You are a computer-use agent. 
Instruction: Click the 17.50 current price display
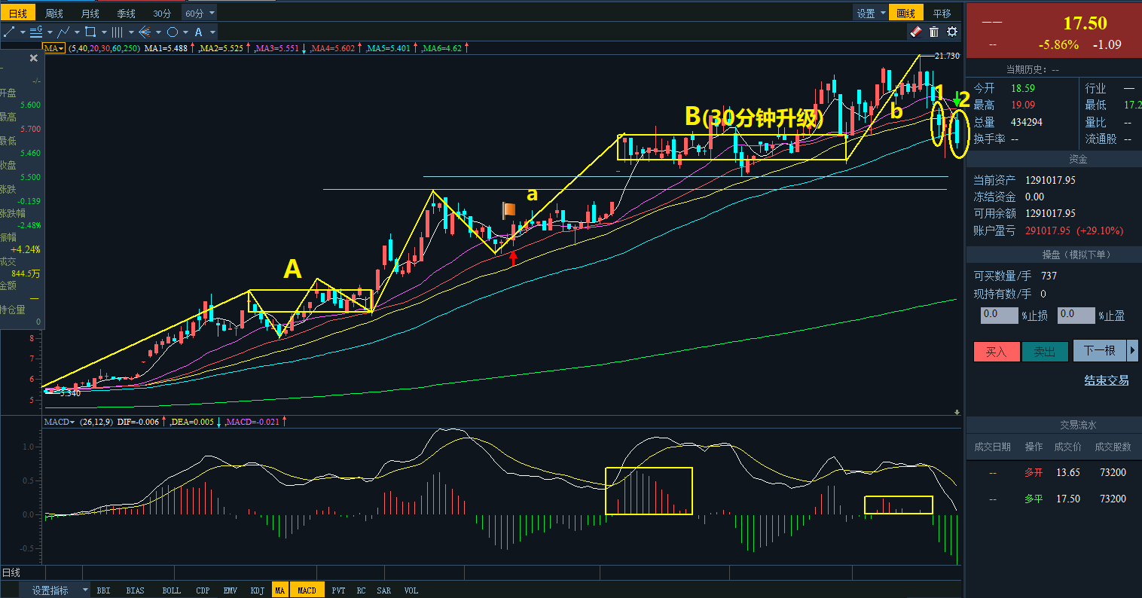[x=1085, y=23]
